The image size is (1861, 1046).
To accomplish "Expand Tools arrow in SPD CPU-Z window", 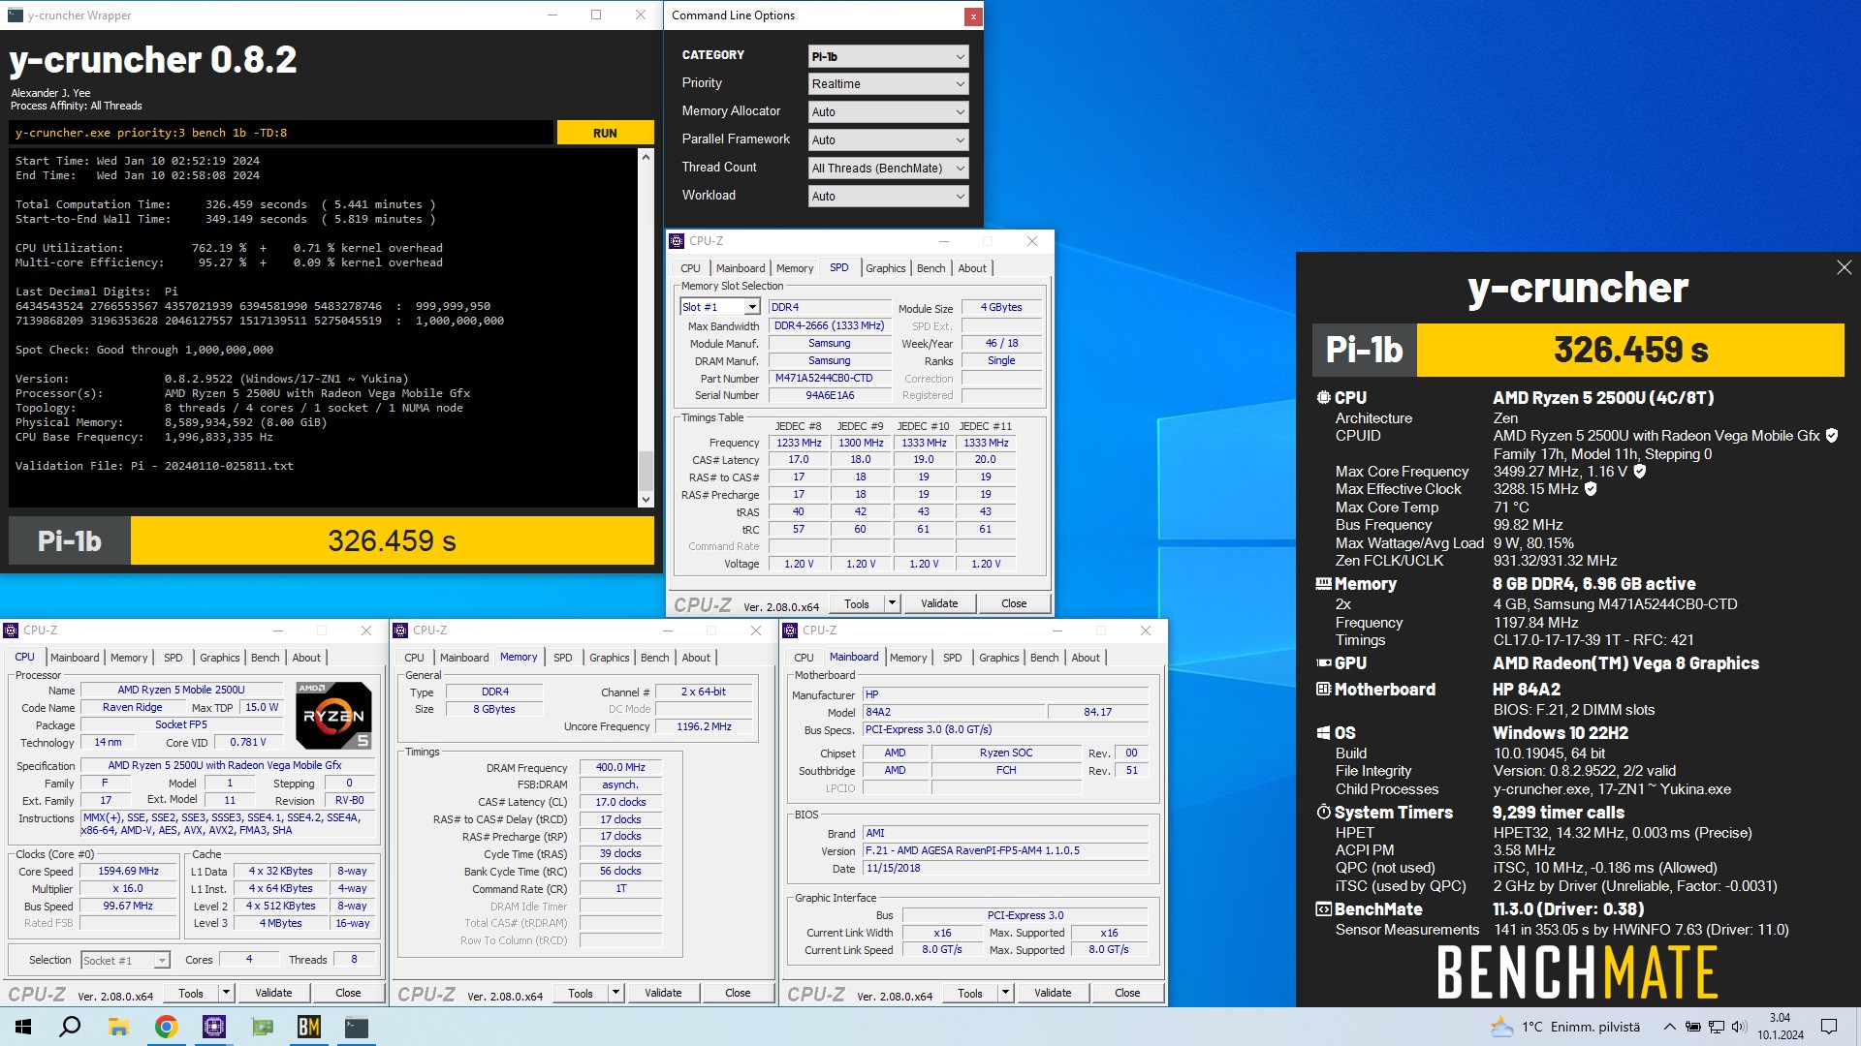I will pos(892,603).
